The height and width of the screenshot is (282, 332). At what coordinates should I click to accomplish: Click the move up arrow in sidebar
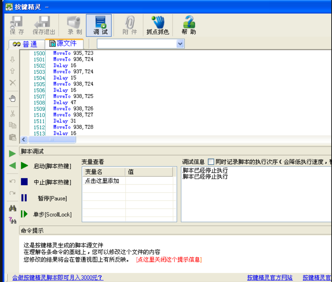[13, 71]
